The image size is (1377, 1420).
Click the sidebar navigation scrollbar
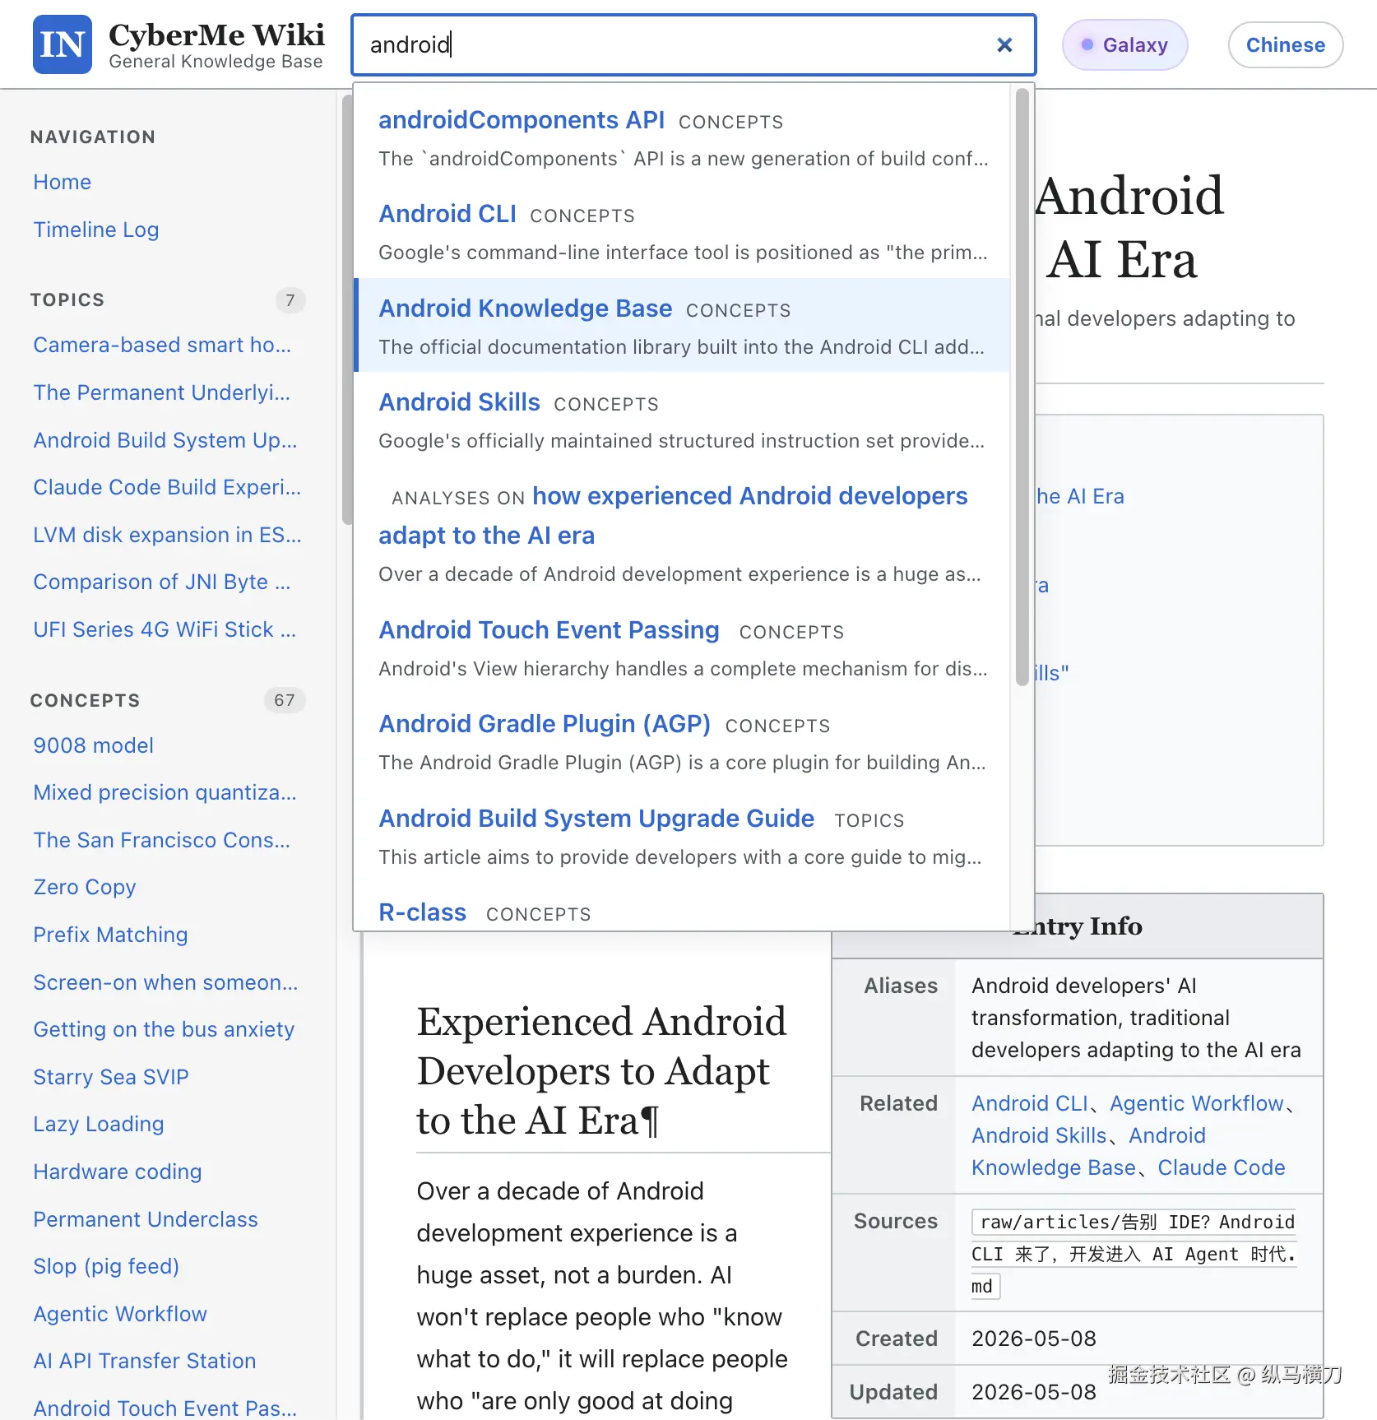click(x=347, y=309)
